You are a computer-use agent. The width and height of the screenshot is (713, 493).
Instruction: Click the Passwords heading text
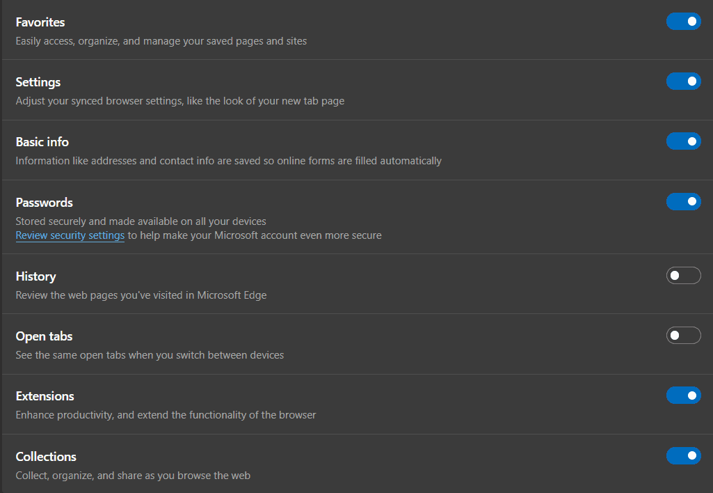45,203
